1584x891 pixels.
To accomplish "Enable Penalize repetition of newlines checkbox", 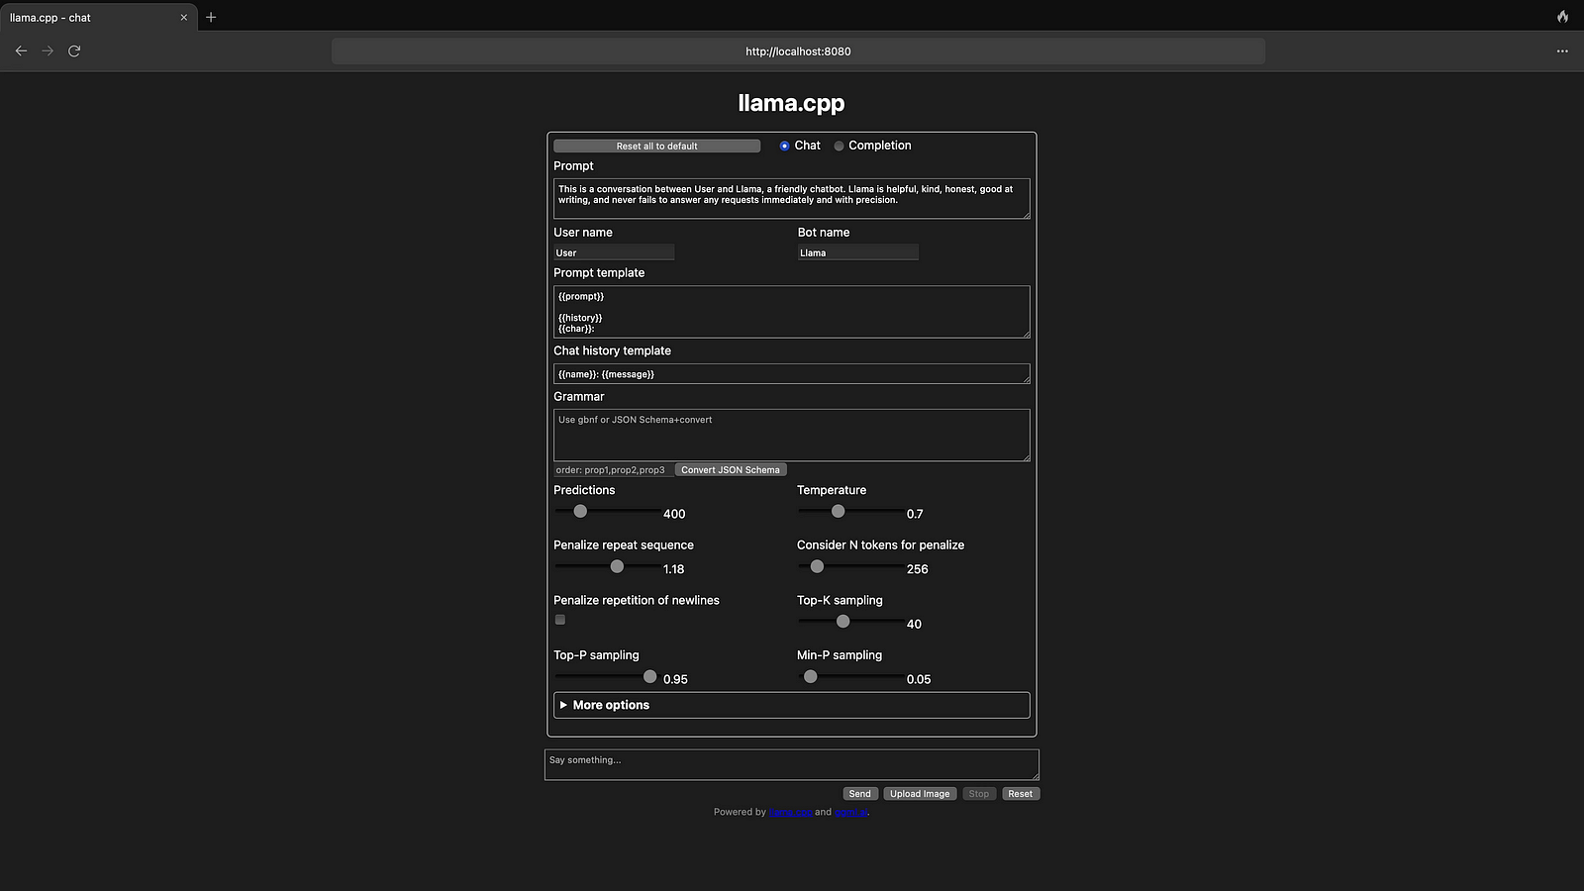I will pos(560,620).
